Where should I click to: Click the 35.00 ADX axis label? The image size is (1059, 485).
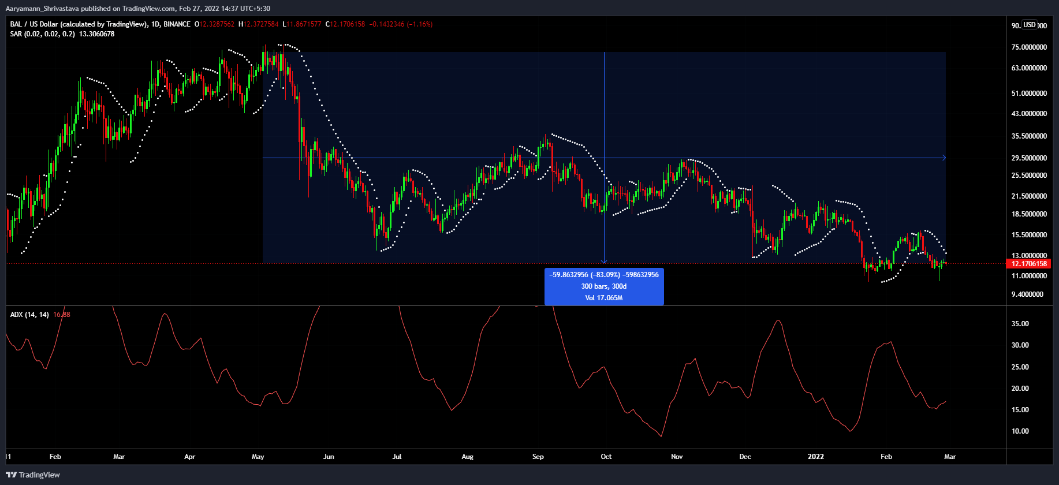pyautogui.click(x=1020, y=324)
